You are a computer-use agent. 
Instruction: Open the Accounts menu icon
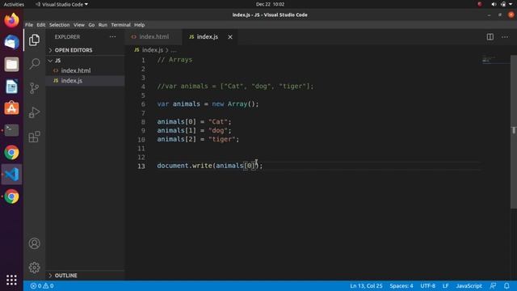(34, 243)
